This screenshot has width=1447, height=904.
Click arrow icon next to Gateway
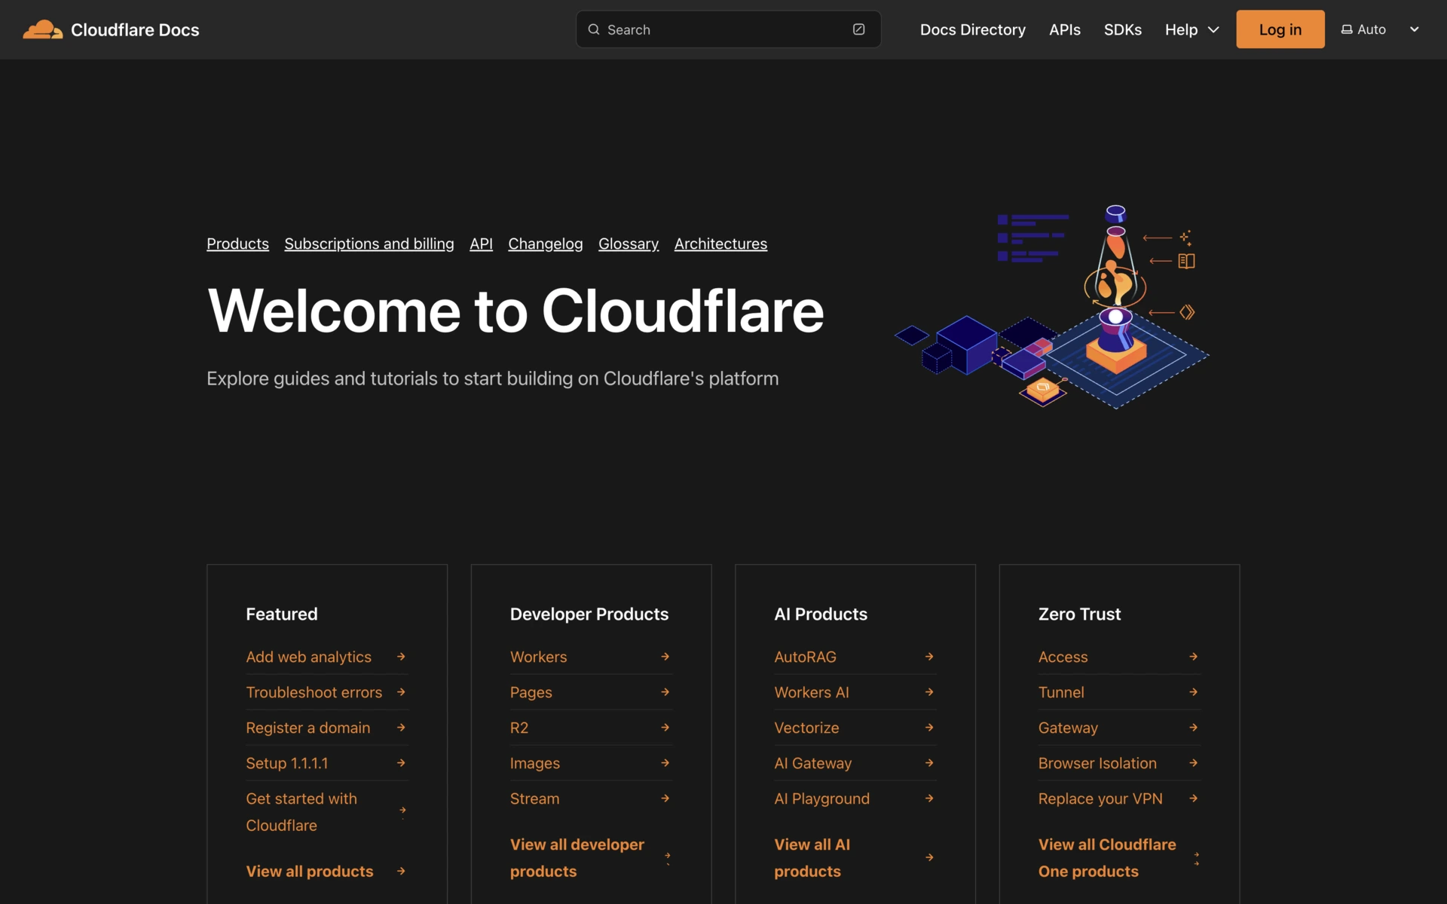[1194, 728]
